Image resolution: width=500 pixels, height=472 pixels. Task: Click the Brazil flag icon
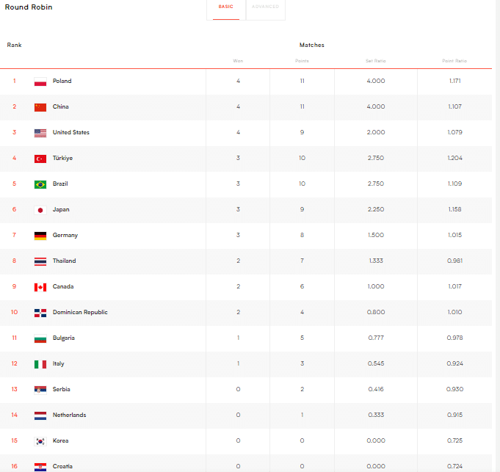(x=40, y=184)
